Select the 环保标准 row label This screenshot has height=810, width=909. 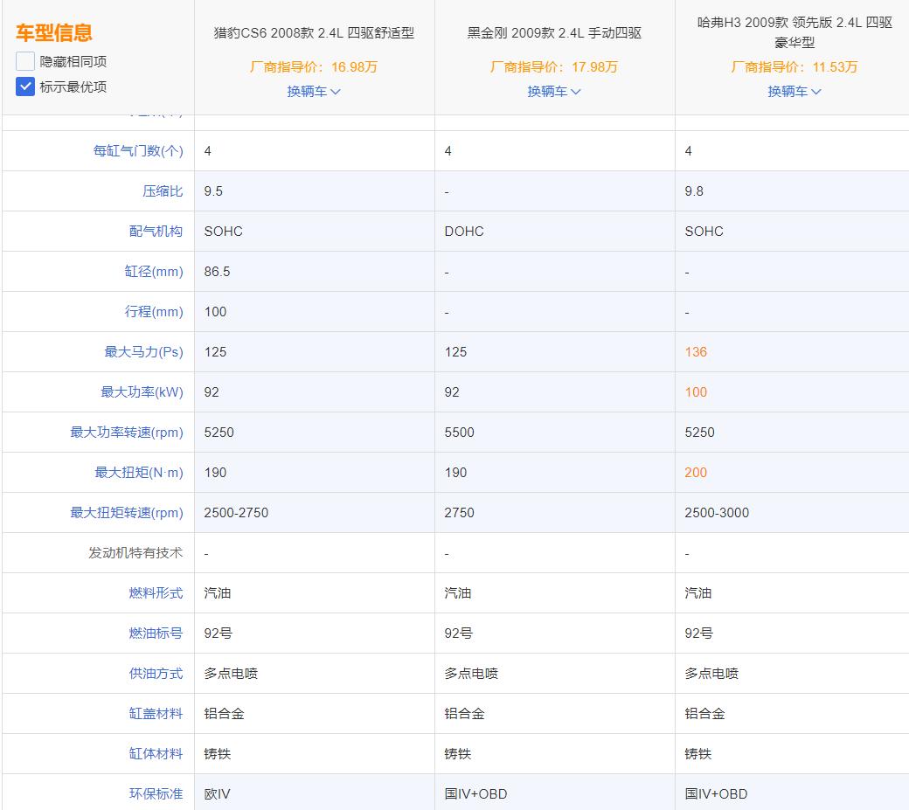(156, 793)
